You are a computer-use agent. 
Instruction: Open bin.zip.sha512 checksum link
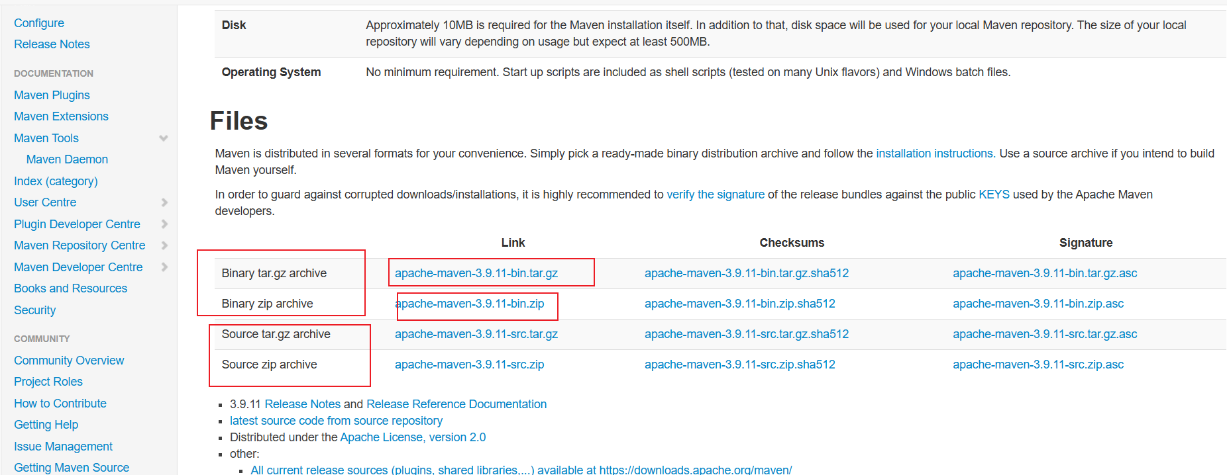pos(740,304)
